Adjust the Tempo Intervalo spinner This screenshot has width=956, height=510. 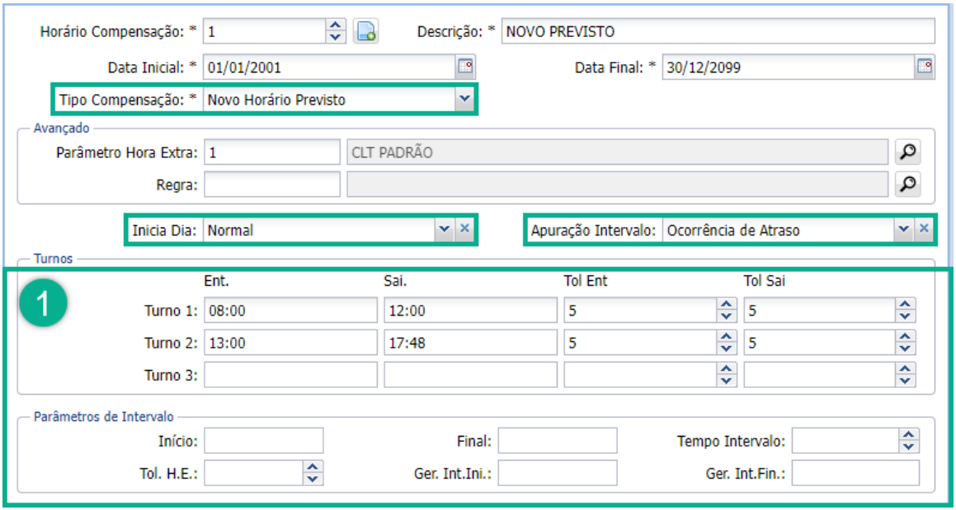908,441
